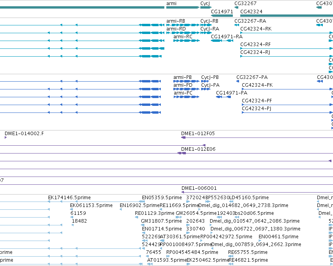Click the armi-PB CDS label
The image size is (333, 266).
tap(182, 78)
